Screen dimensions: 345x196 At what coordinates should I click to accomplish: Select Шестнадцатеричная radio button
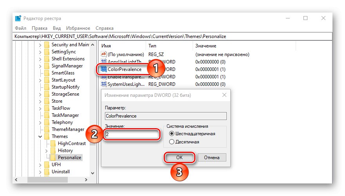pyautogui.click(x=172, y=134)
